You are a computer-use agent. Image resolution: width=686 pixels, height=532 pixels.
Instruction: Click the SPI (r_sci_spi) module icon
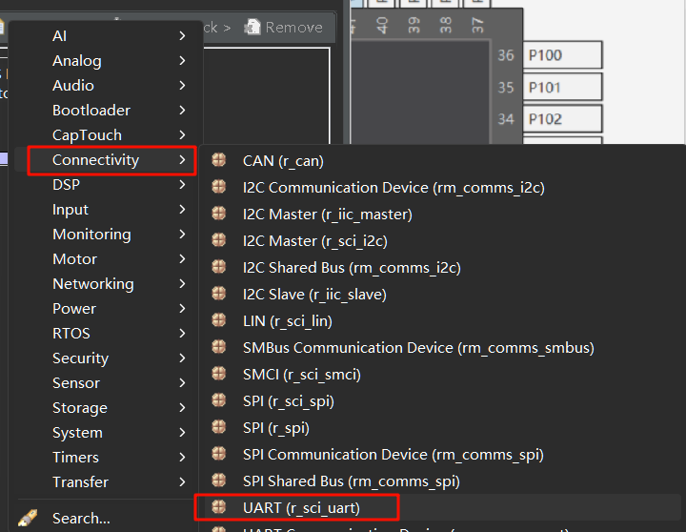click(219, 400)
